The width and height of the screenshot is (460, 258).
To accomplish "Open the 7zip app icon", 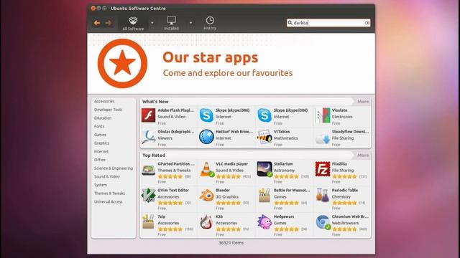I will tap(149, 221).
